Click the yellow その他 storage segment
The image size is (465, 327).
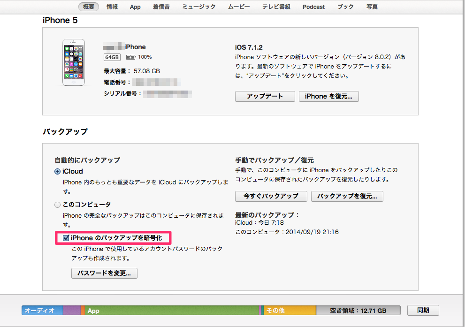pyautogui.click(x=290, y=311)
